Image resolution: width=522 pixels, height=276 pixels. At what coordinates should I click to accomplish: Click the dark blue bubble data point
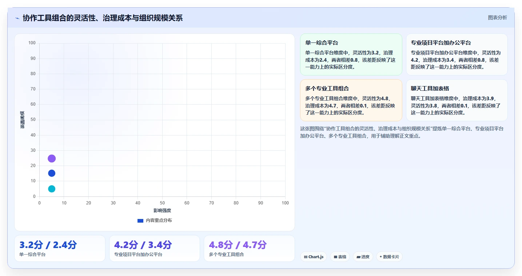click(52, 173)
